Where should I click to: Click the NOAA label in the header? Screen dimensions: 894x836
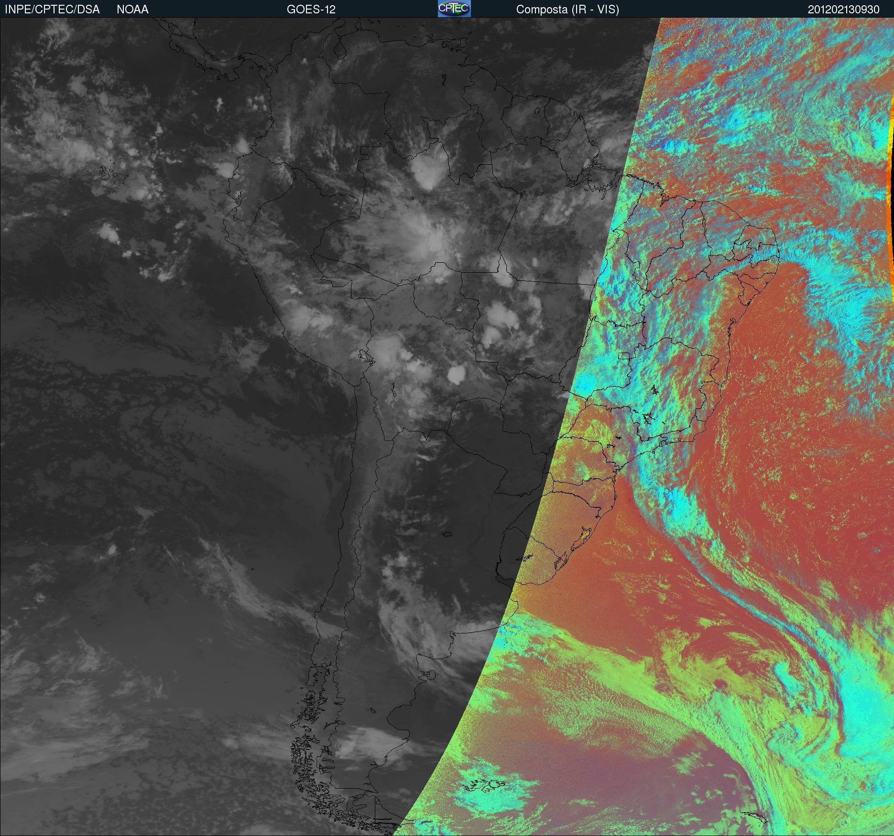(132, 10)
